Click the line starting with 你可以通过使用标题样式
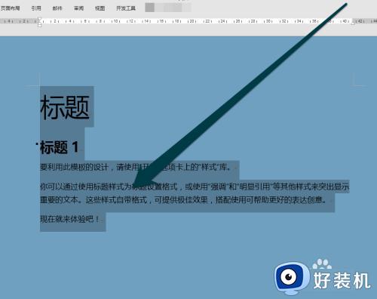This screenshot has width=377, height=299. (195, 186)
